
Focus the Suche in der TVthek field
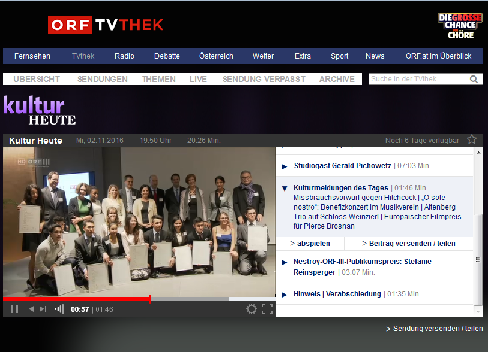(418, 79)
